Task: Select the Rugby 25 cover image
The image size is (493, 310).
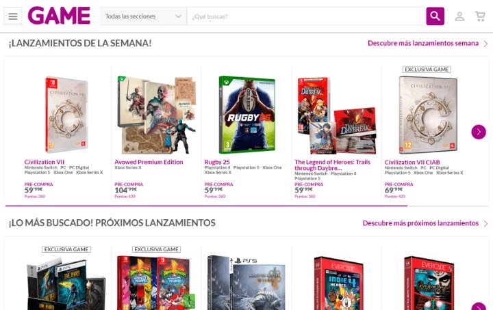Action: [246, 115]
